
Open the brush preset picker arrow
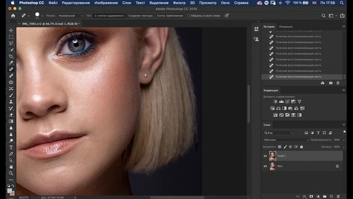(42, 16)
